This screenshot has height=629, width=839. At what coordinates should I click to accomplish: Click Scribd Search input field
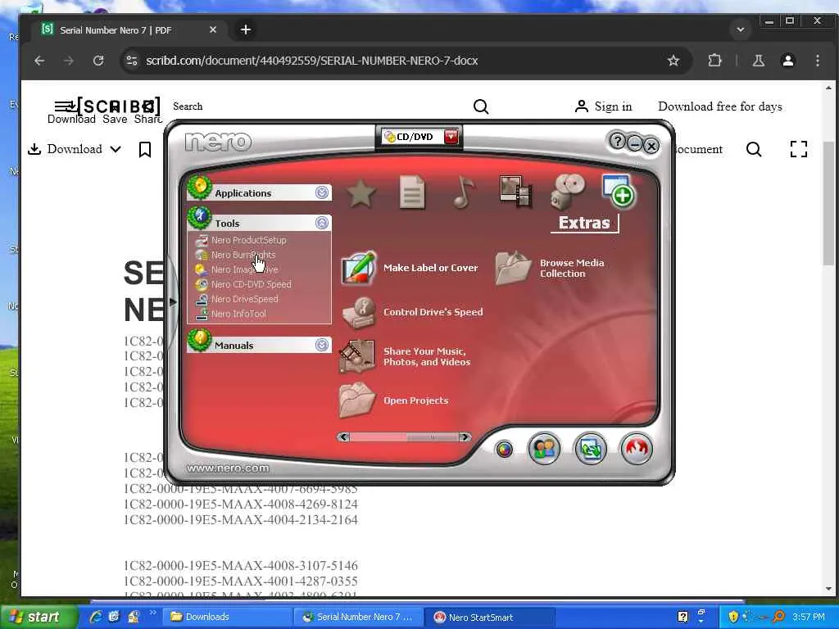(x=321, y=106)
